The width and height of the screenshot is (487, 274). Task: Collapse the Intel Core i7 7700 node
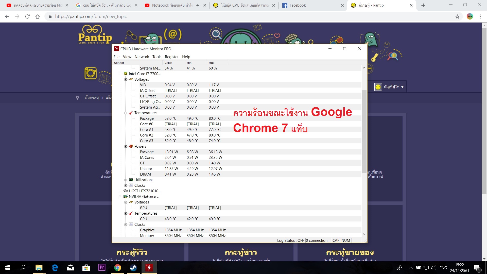tap(120, 74)
